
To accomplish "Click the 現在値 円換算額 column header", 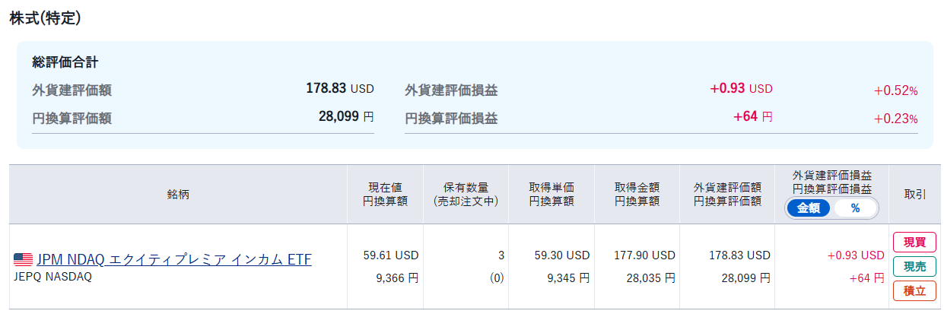I will pos(385,195).
